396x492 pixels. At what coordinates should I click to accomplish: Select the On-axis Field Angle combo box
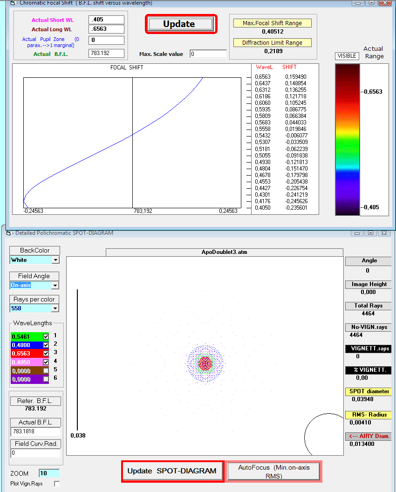34,285
